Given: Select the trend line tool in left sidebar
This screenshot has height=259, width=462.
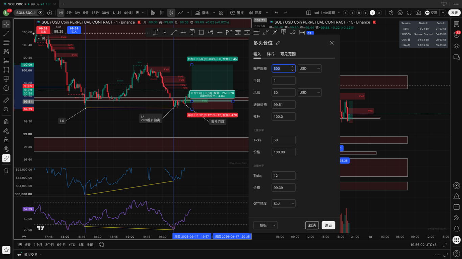Looking at the screenshot, I should pyautogui.click(x=6, y=33).
